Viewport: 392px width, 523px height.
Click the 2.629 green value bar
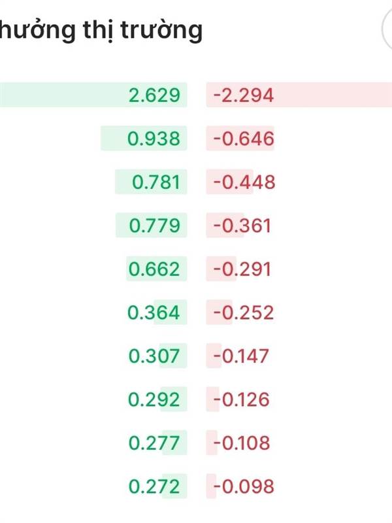click(93, 95)
